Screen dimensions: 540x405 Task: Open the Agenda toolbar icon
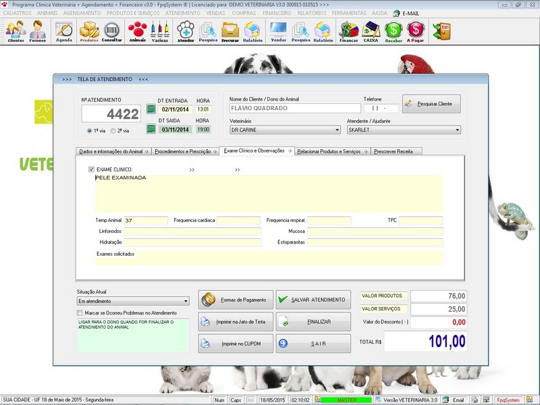coord(64,31)
